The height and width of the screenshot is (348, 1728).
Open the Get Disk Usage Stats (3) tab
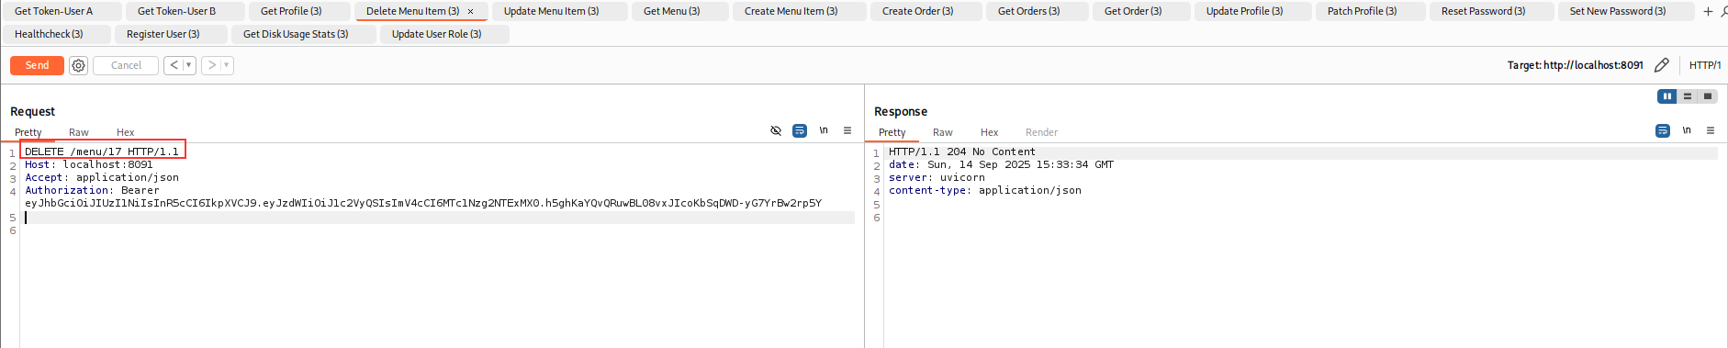pyautogui.click(x=303, y=34)
